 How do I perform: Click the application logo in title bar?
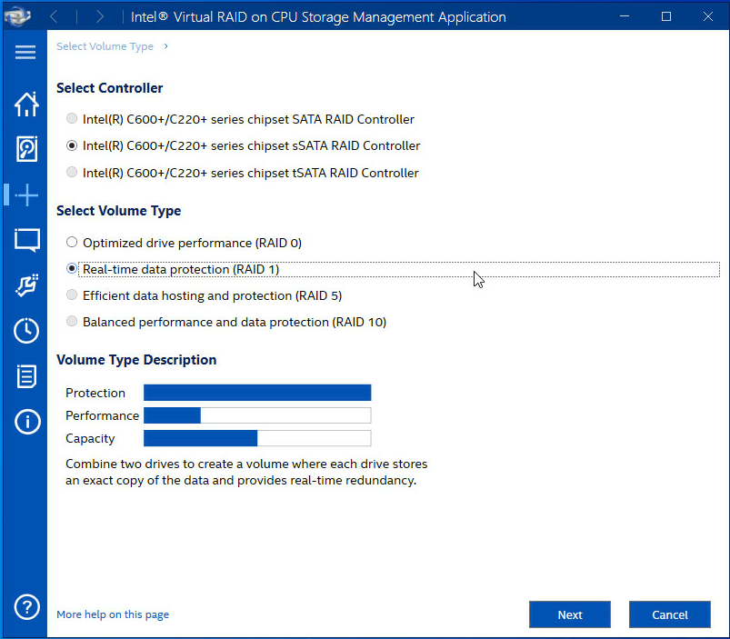point(17,16)
